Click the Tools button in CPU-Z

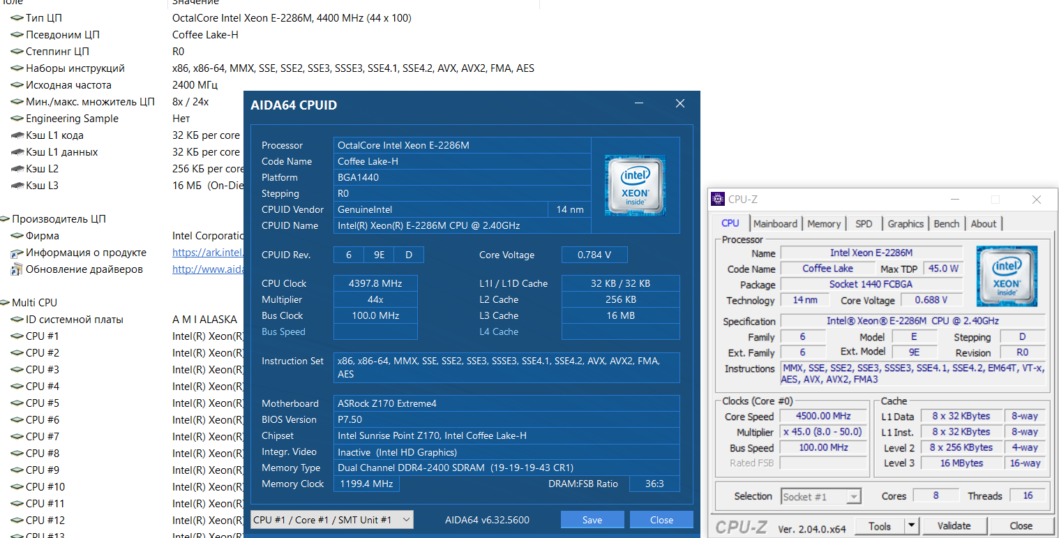tap(880, 526)
